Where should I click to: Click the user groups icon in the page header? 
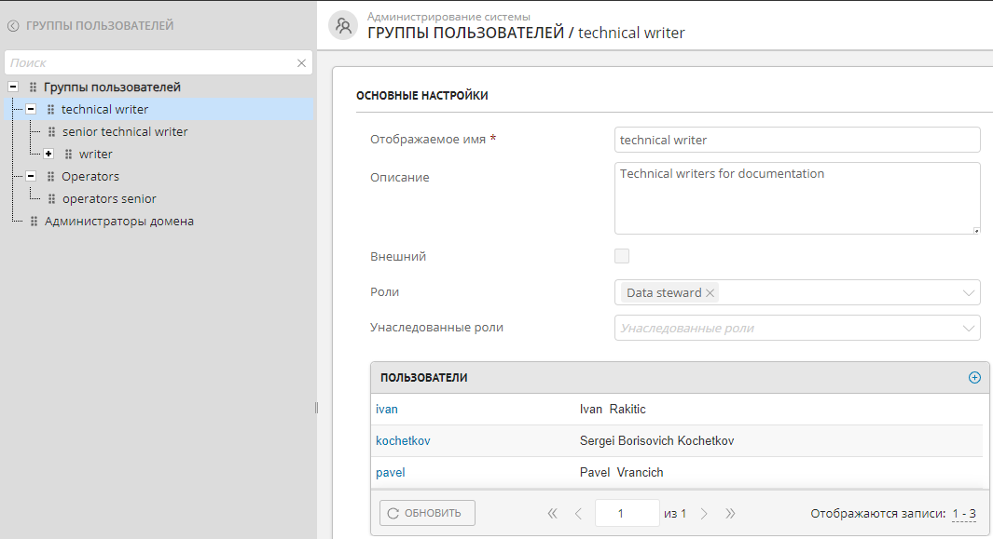tap(342, 25)
